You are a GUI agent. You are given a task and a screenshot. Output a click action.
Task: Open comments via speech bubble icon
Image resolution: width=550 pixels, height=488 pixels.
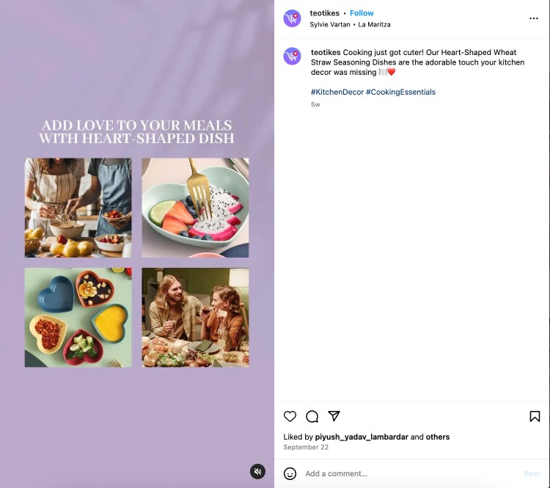pyautogui.click(x=312, y=416)
